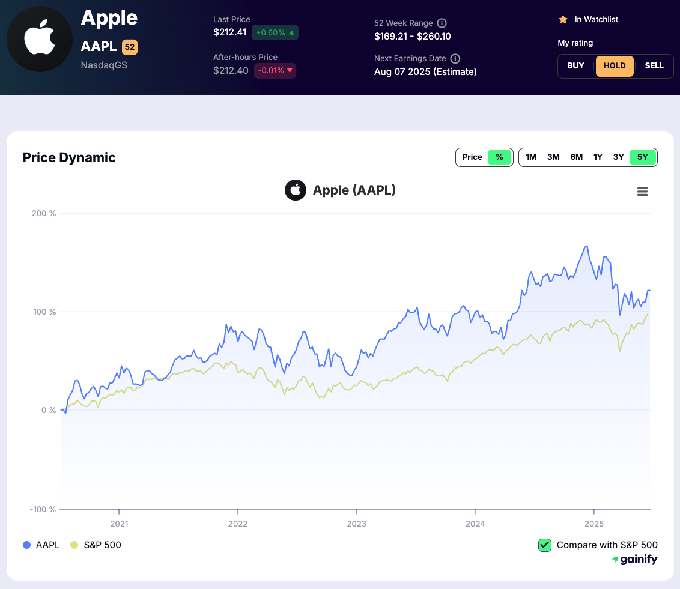Click the Apple company name heading

(x=109, y=18)
